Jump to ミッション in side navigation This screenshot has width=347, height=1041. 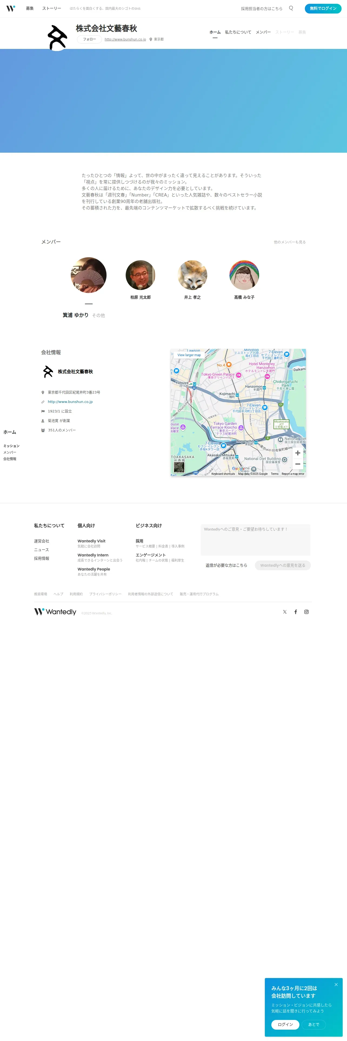[x=11, y=446]
